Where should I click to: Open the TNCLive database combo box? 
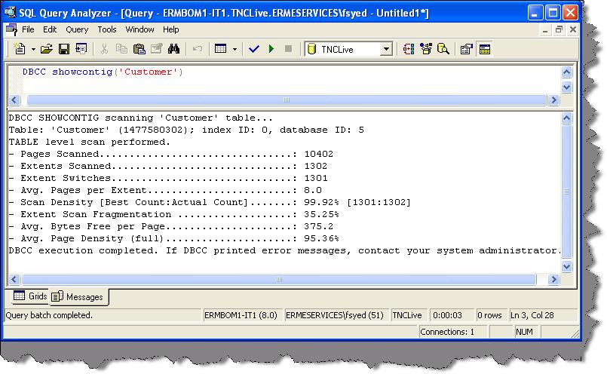click(x=349, y=49)
